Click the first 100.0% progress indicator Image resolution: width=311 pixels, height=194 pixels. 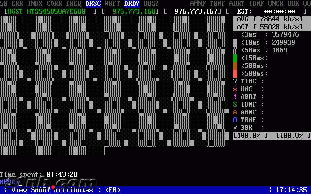251,135
